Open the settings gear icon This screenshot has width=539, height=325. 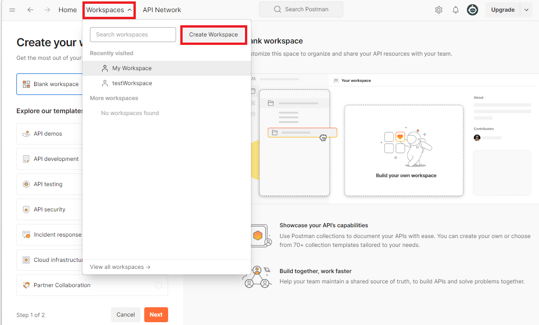(439, 10)
